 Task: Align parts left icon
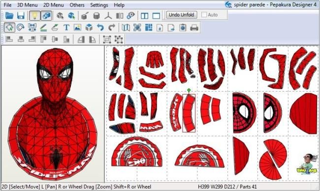tap(9, 39)
